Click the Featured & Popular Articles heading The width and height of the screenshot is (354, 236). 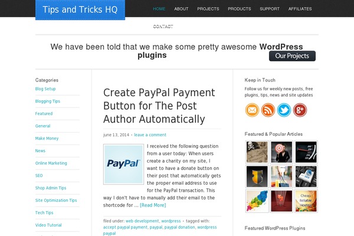pos(274,134)
